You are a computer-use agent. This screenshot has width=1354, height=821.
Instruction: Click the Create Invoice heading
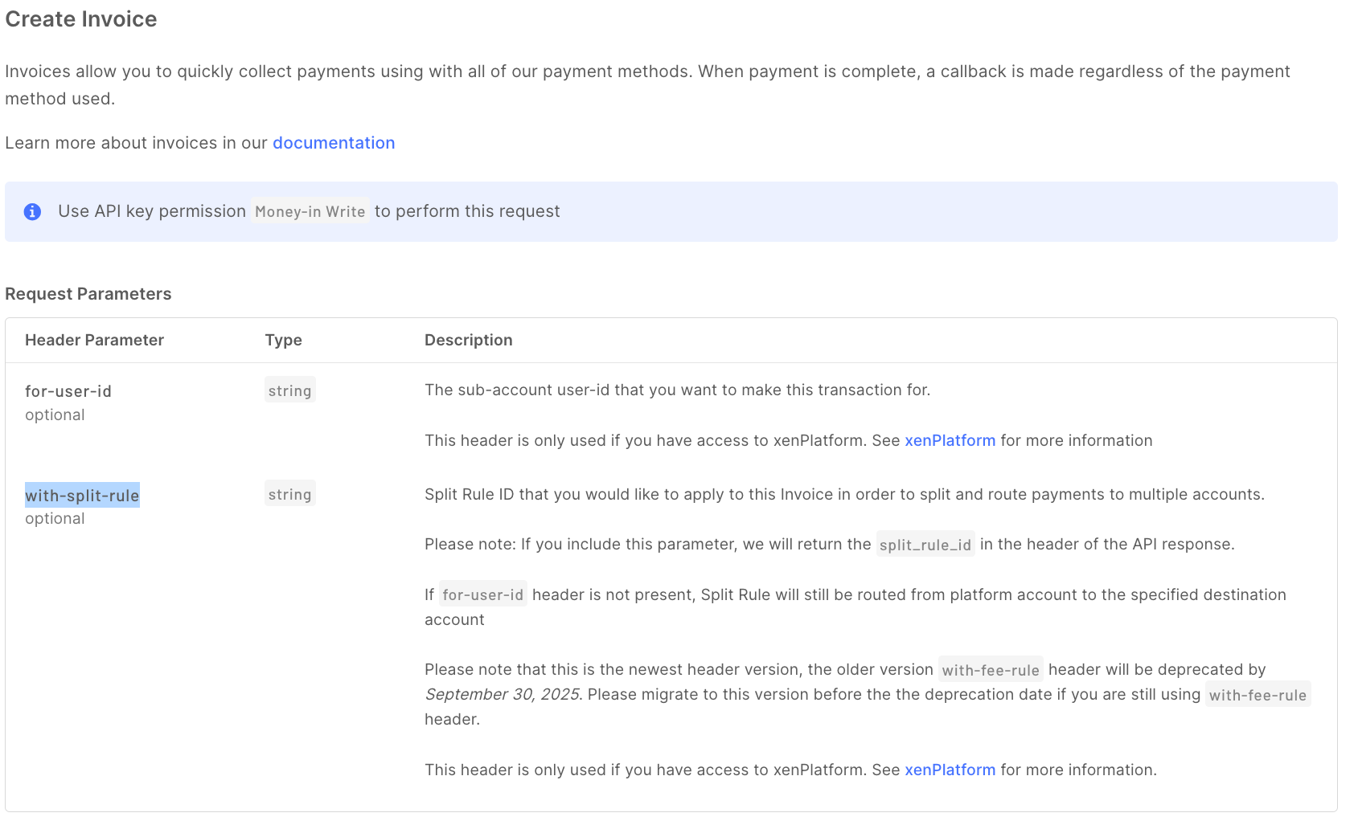tap(81, 19)
